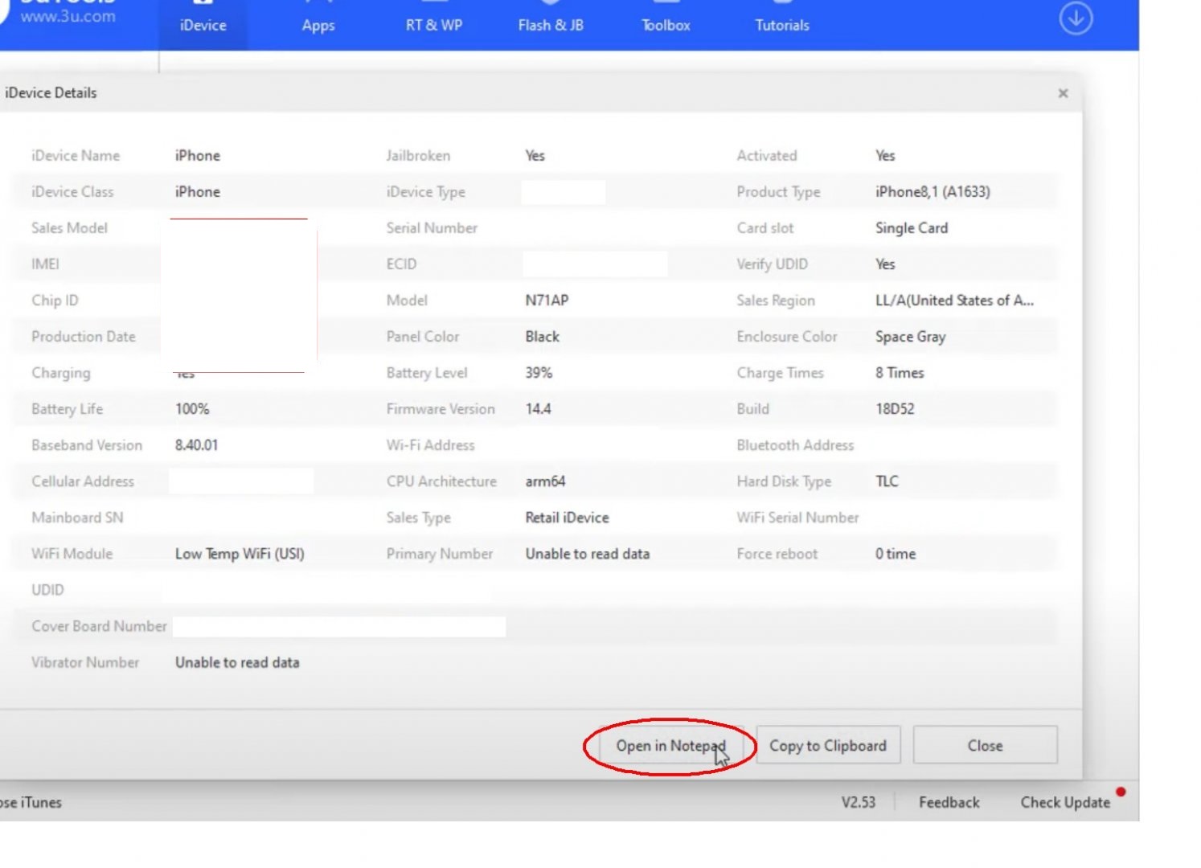Click the Bluetooth Address label
This screenshot has width=1201, height=868.
pos(795,445)
